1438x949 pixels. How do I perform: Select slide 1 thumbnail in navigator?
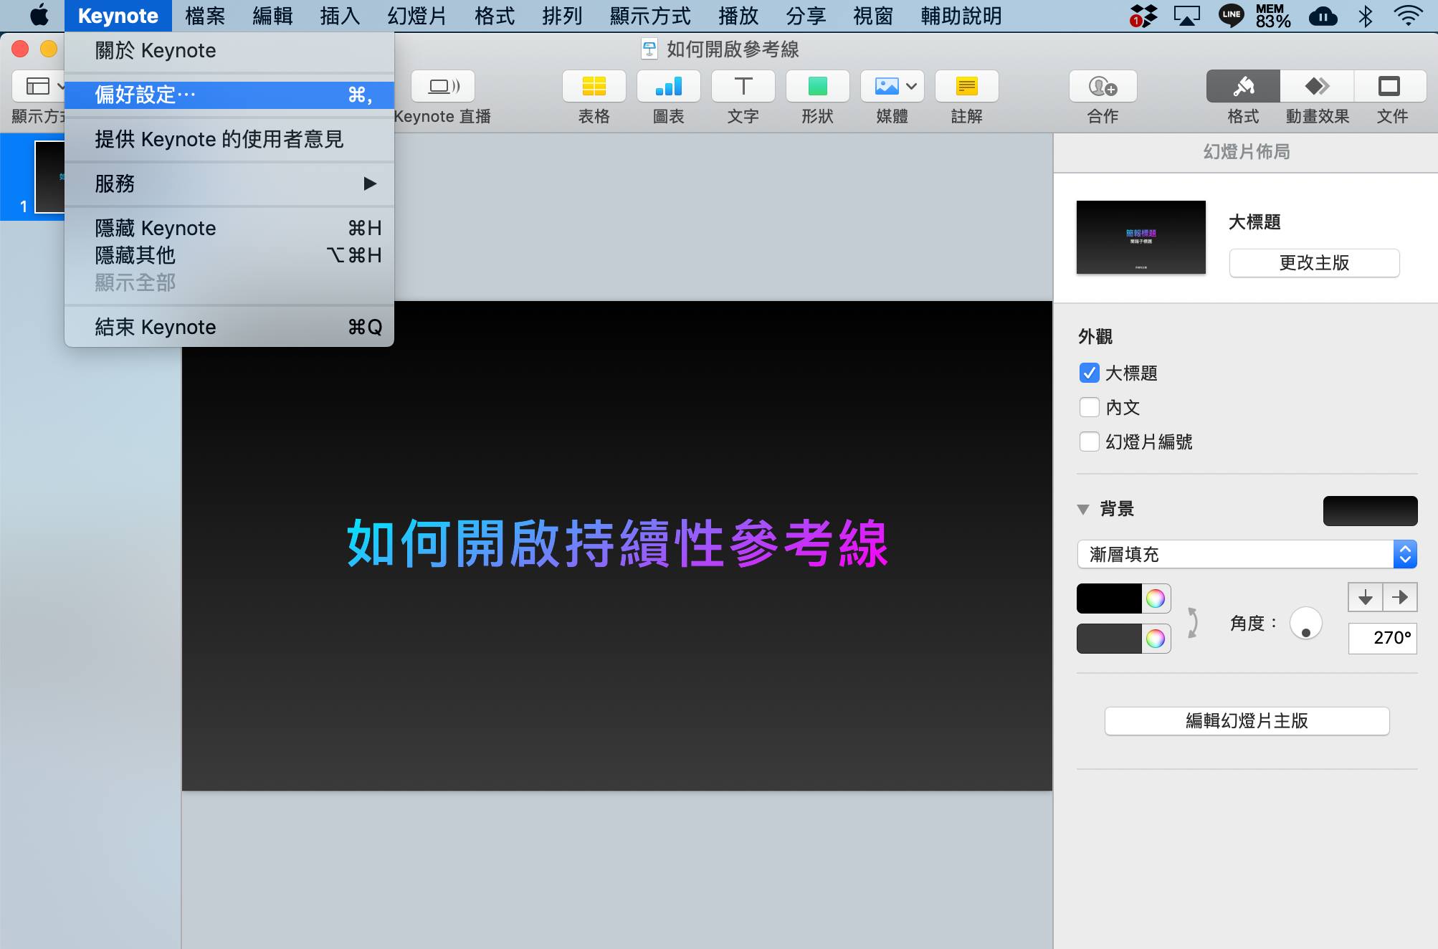point(50,177)
